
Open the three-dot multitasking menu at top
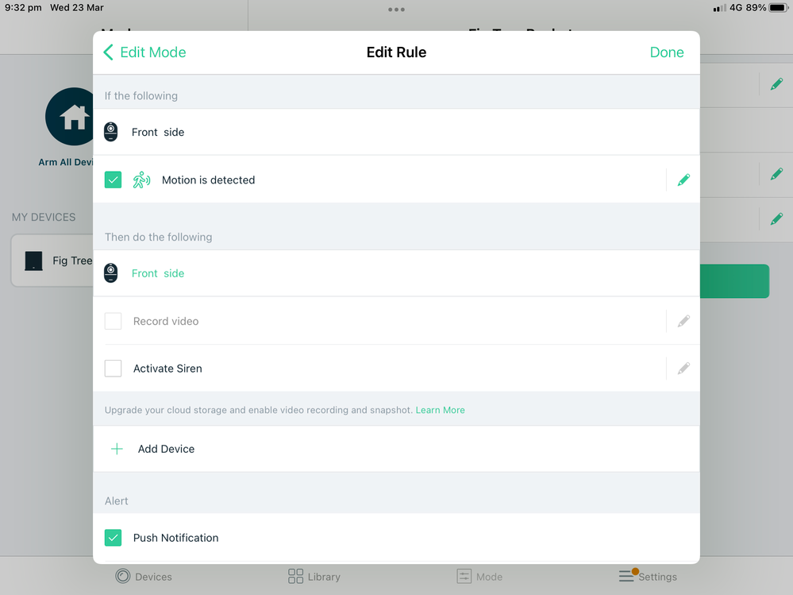click(396, 9)
